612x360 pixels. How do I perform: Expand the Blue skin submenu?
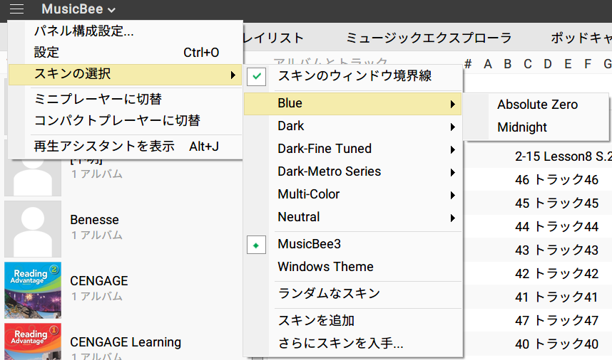(353, 104)
